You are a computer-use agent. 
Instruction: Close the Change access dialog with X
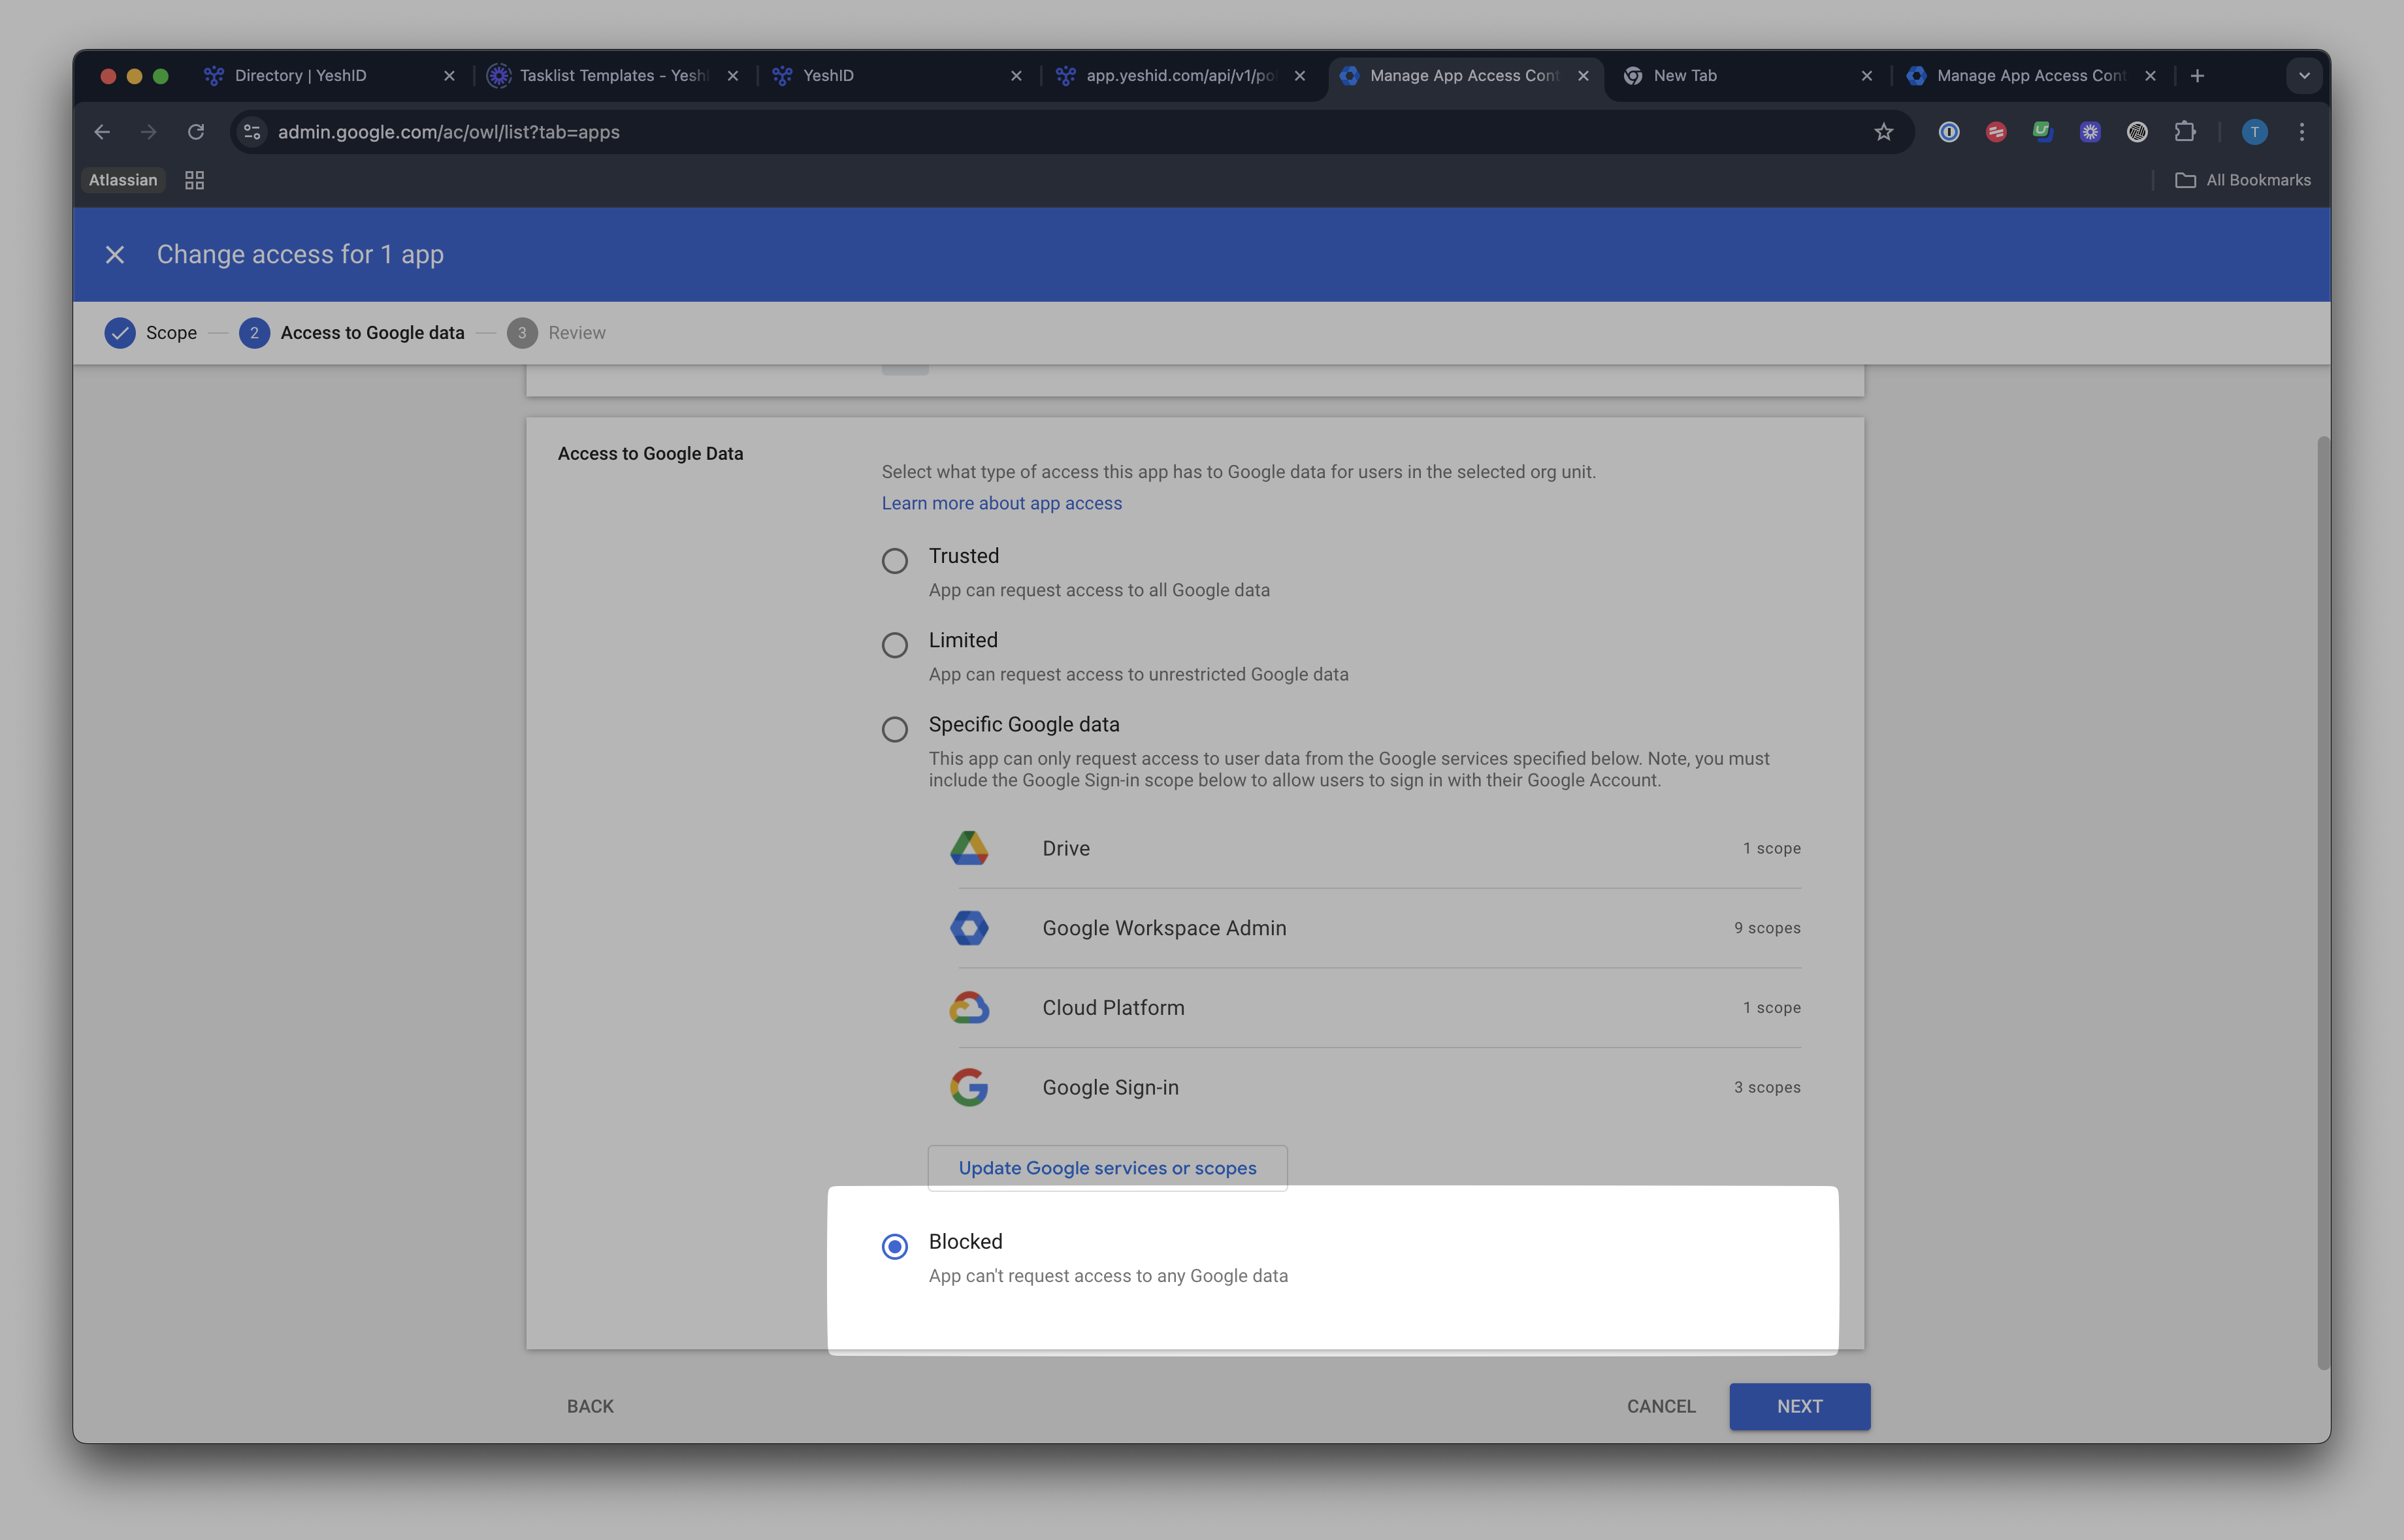click(x=115, y=255)
